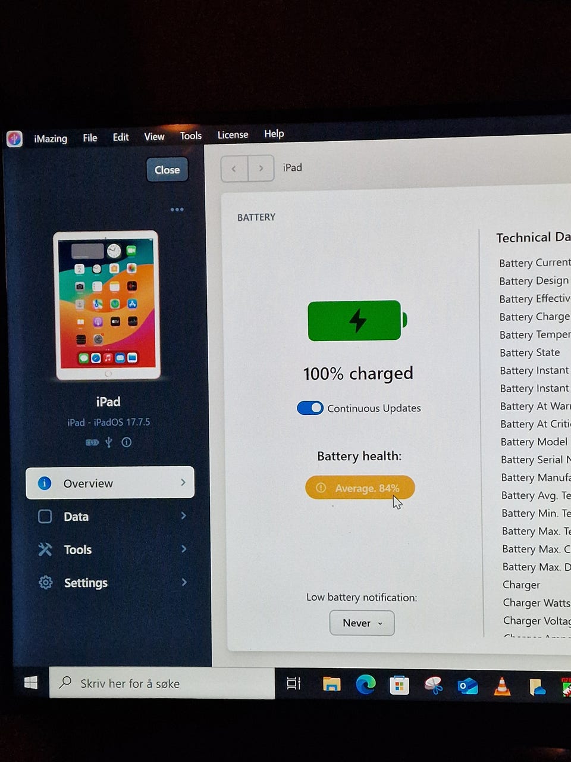
Task: Open File Explorer from taskbar
Action: (x=331, y=684)
